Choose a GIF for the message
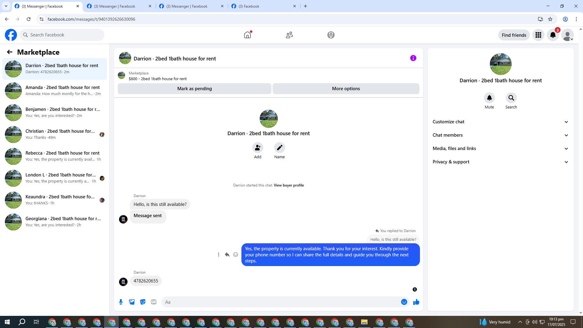Image resolution: width=583 pixels, height=328 pixels. click(154, 302)
